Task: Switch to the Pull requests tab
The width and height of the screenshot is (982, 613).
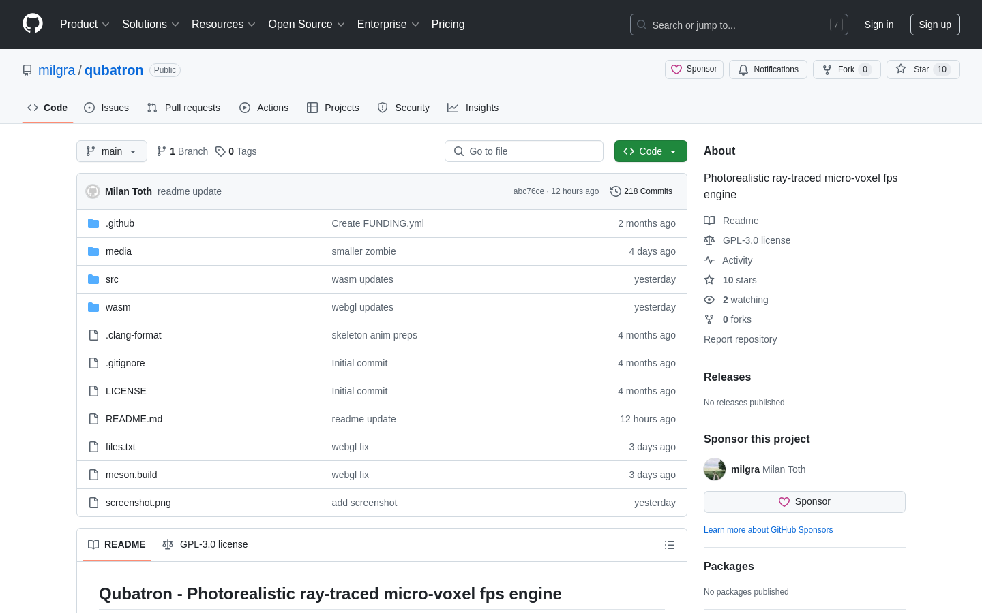Action: 183,108
